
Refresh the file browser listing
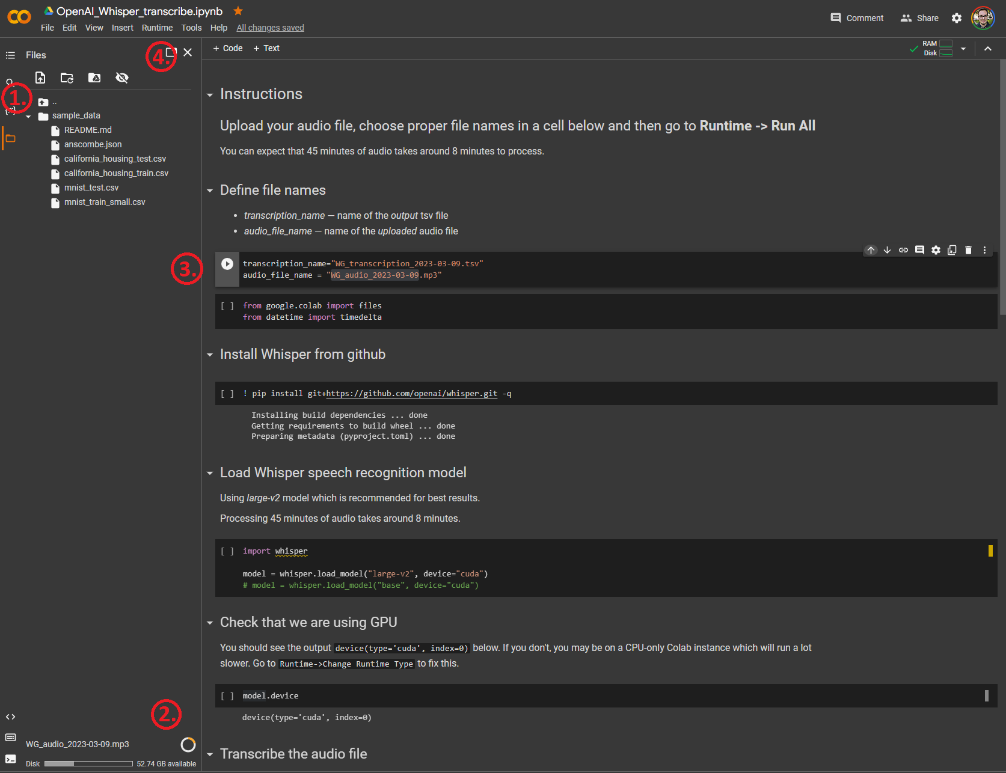67,78
